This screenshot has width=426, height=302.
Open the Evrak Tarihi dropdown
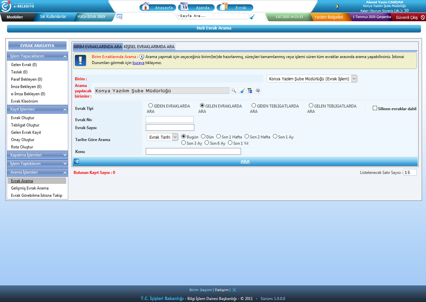[162, 137]
